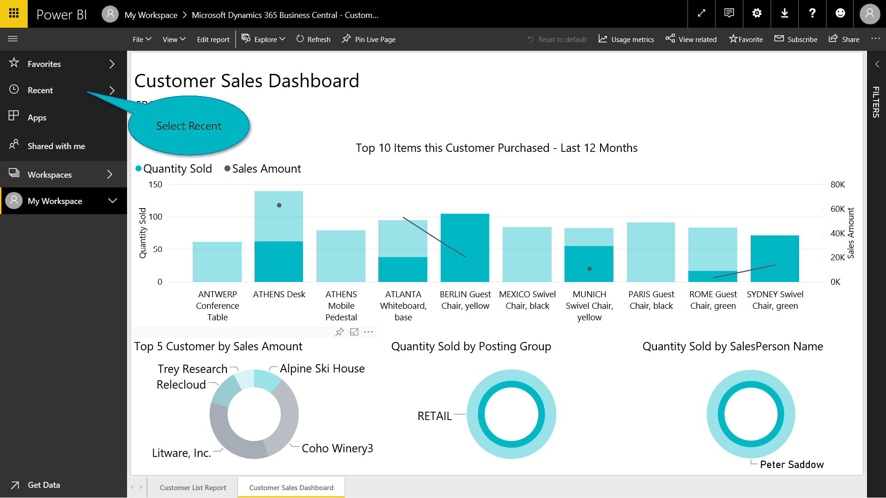Toggle the hamburger navigation pane menu
886x498 pixels.
click(13, 39)
